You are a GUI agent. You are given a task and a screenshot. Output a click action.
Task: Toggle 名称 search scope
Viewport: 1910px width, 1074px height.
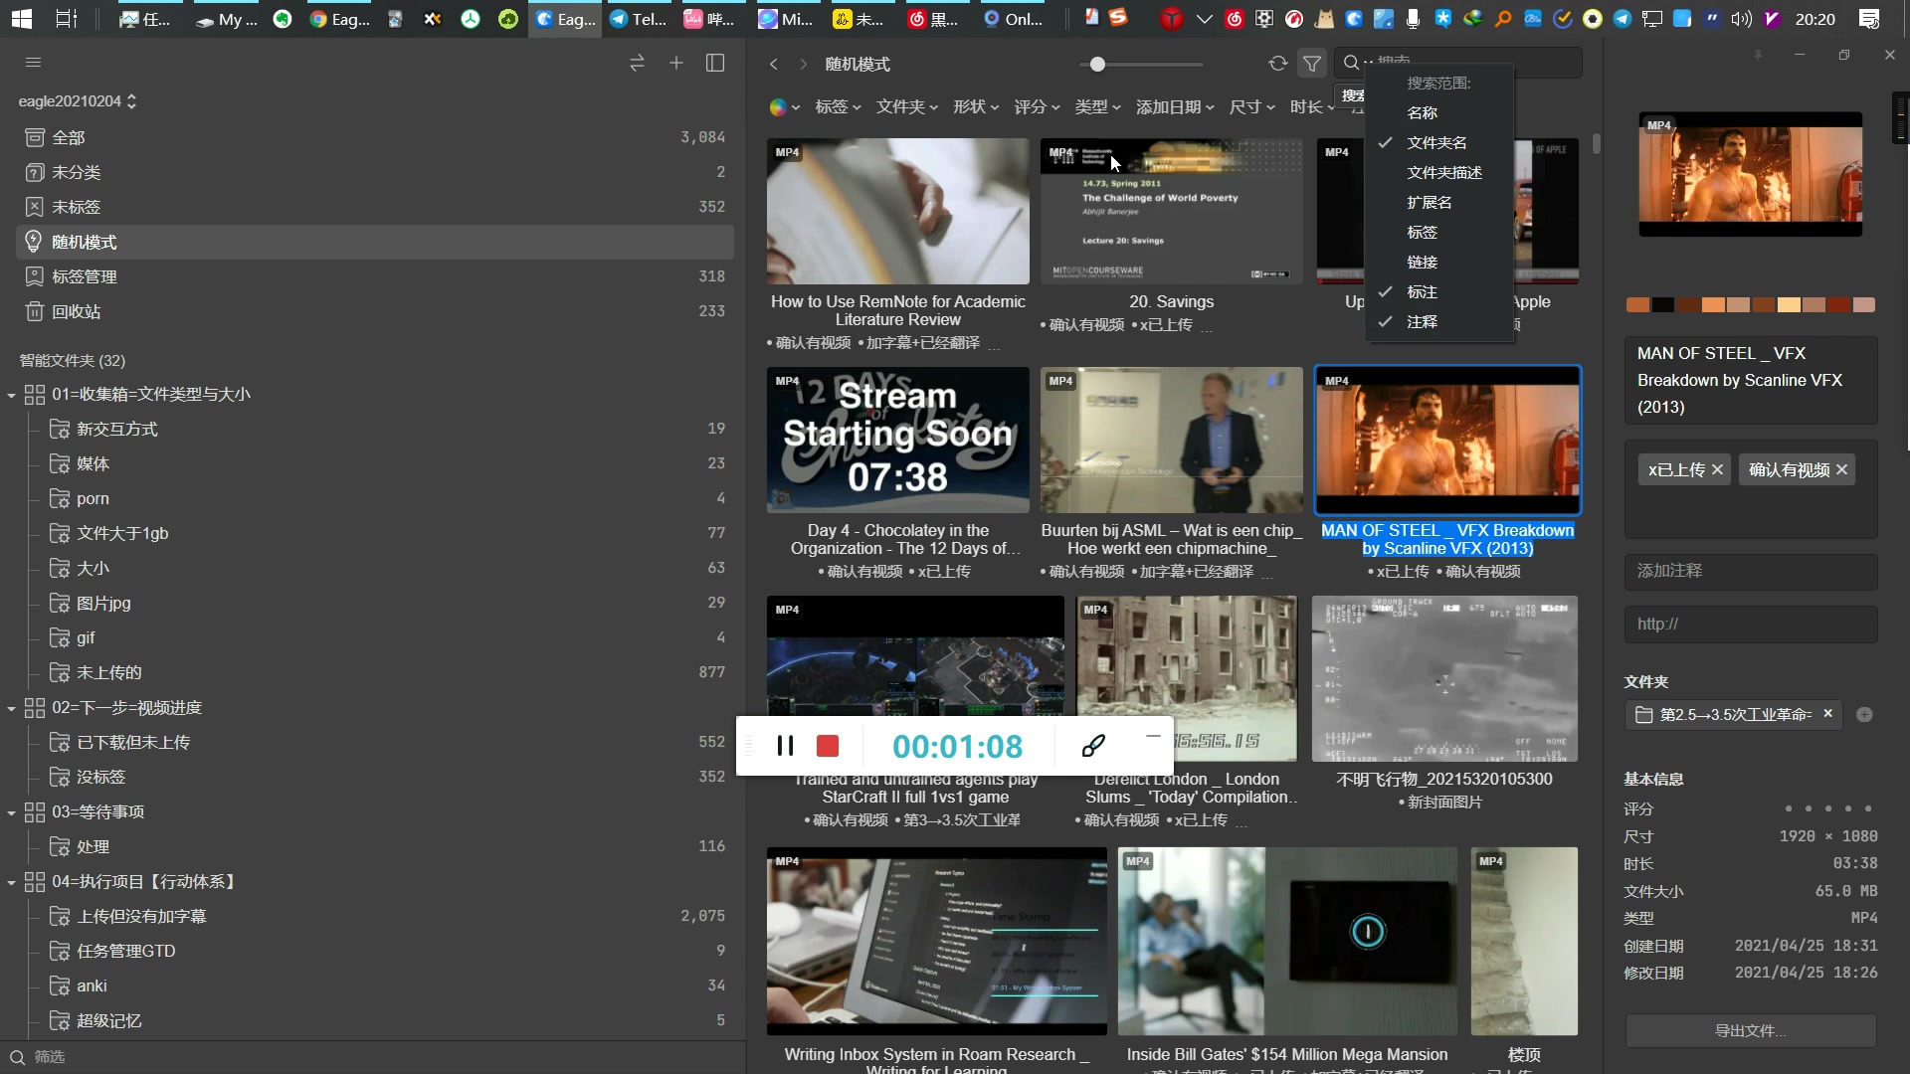(x=1439, y=112)
